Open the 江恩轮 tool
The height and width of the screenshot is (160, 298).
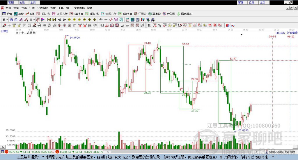pyautogui.click(x=140, y=14)
